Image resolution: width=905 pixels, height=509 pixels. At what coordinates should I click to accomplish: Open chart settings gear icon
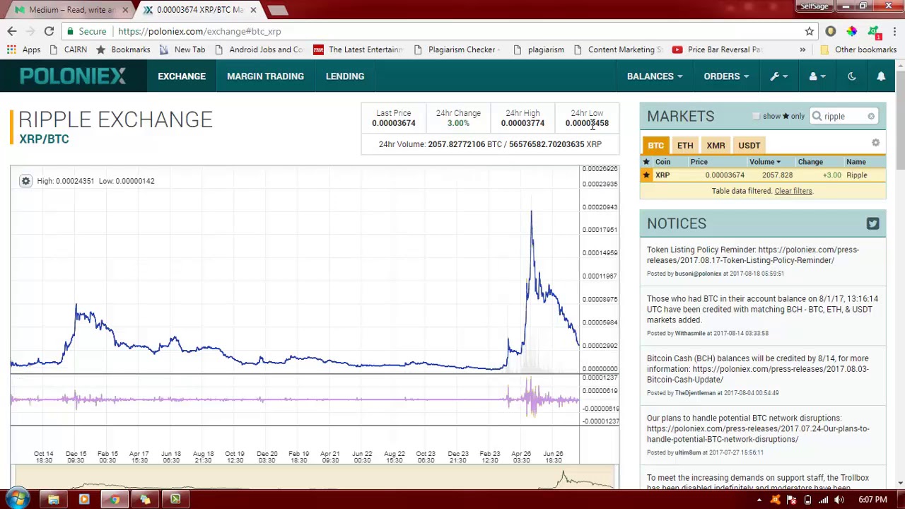[25, 181]
